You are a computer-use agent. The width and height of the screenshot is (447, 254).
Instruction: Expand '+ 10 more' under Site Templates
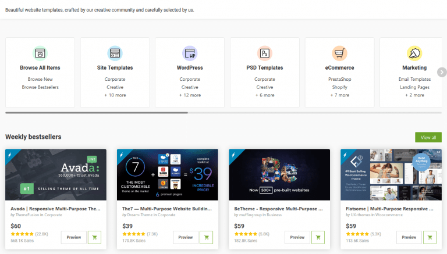(x=115, y=95)
